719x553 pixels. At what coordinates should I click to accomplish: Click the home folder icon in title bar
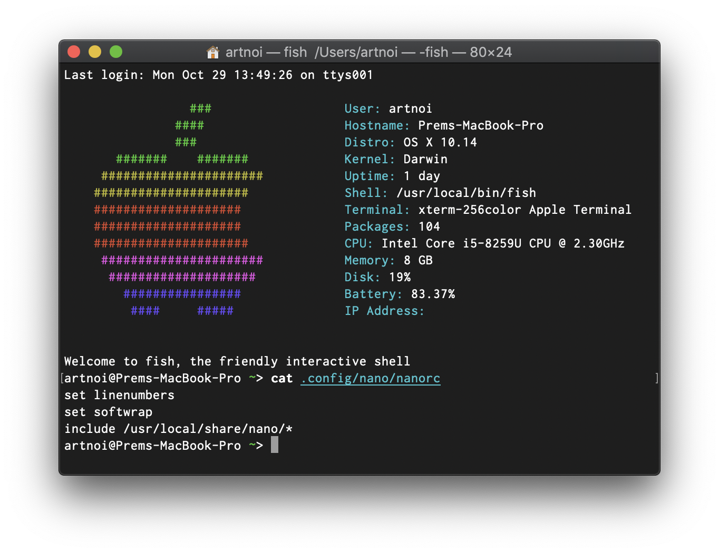point(212,52)
